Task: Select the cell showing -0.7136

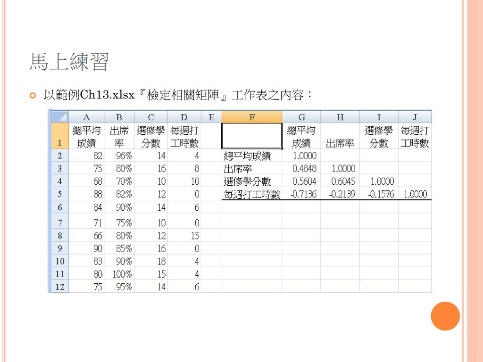Action: [301, 194]
